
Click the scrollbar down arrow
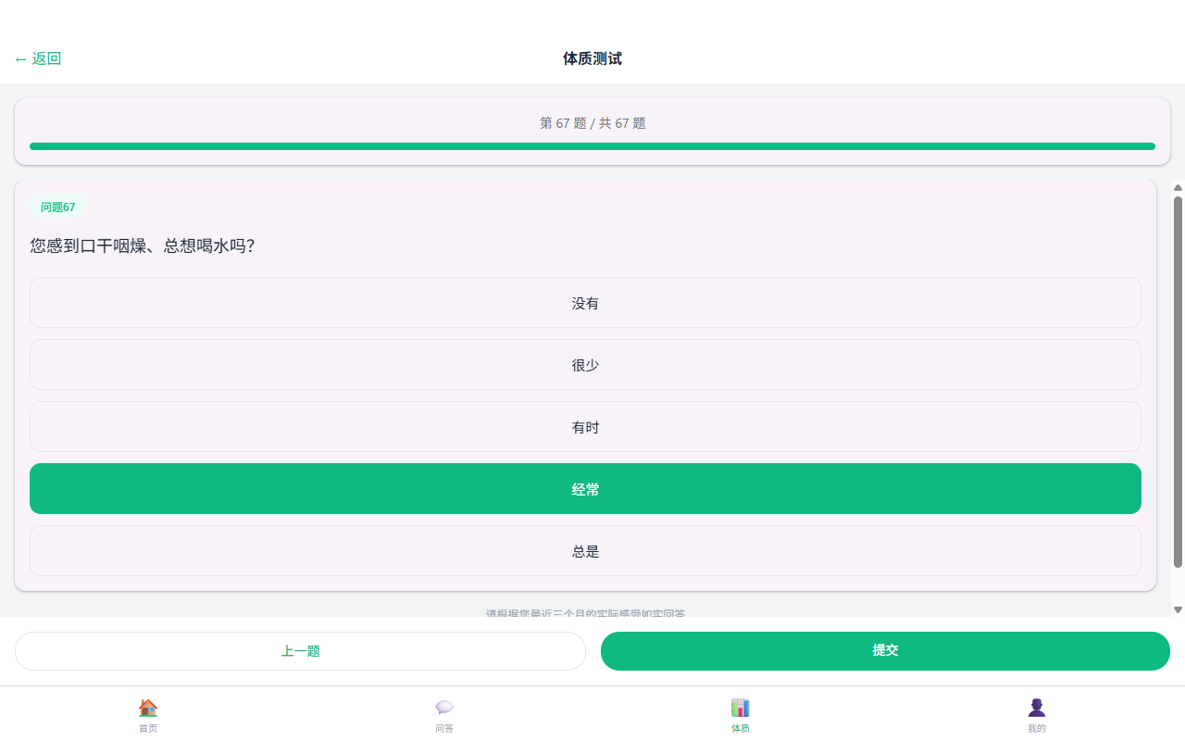[x=1178, y=609]
